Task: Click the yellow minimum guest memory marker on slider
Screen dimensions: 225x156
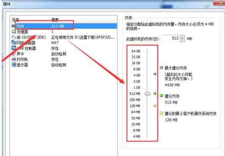Action: [x=155, y=106]
